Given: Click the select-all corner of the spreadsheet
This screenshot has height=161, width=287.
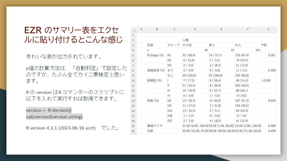Looking at the screenshot, I should (133, 29).
